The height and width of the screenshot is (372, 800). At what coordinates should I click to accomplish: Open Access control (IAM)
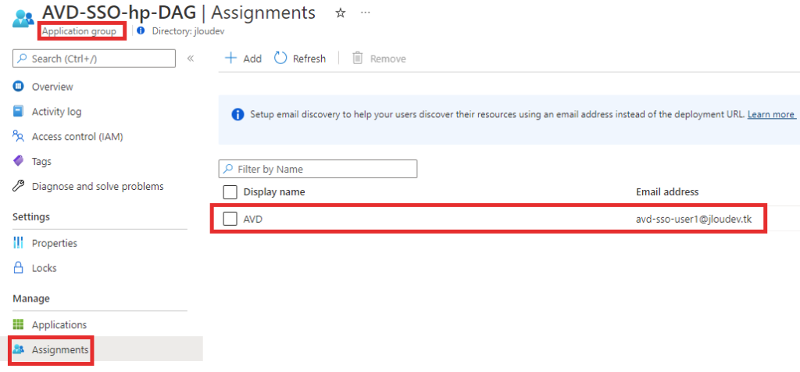[x=77, y=137]
